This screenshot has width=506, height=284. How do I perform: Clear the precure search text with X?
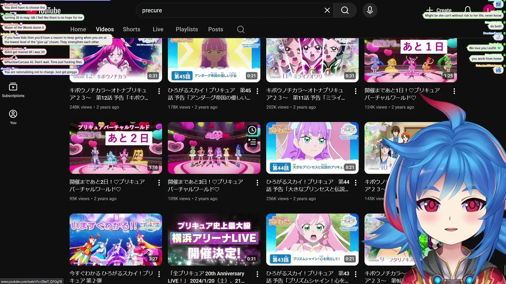[327, 10]
